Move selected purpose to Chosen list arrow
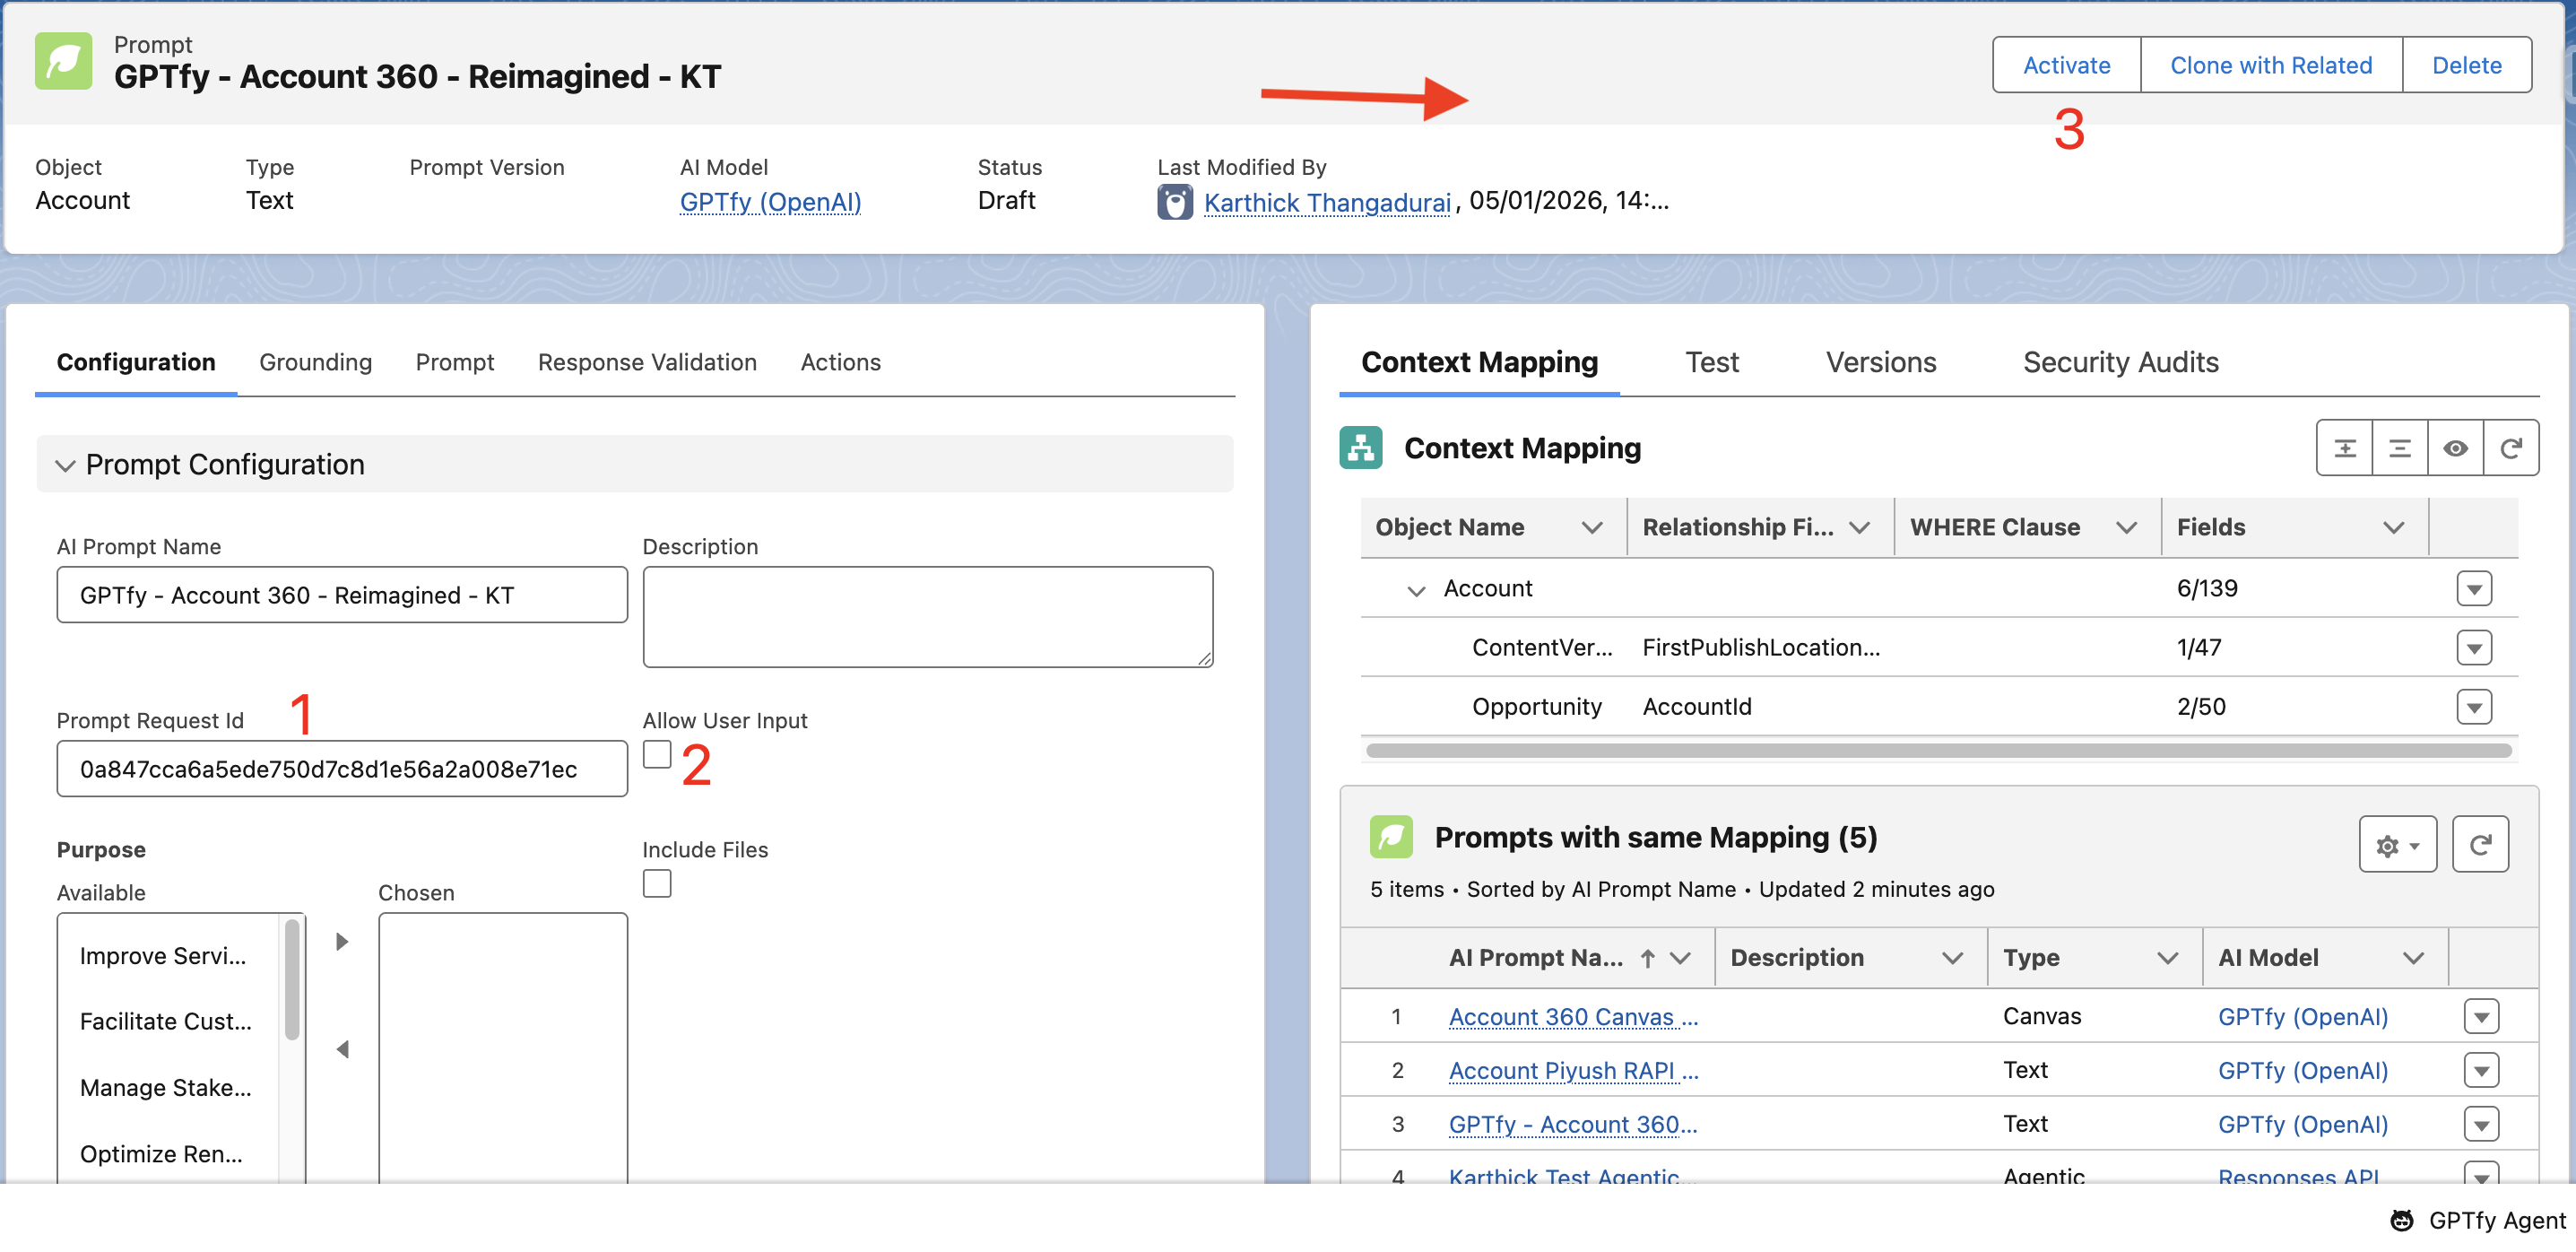This screenshot has width=2576, height=1252. coord(342,942)
